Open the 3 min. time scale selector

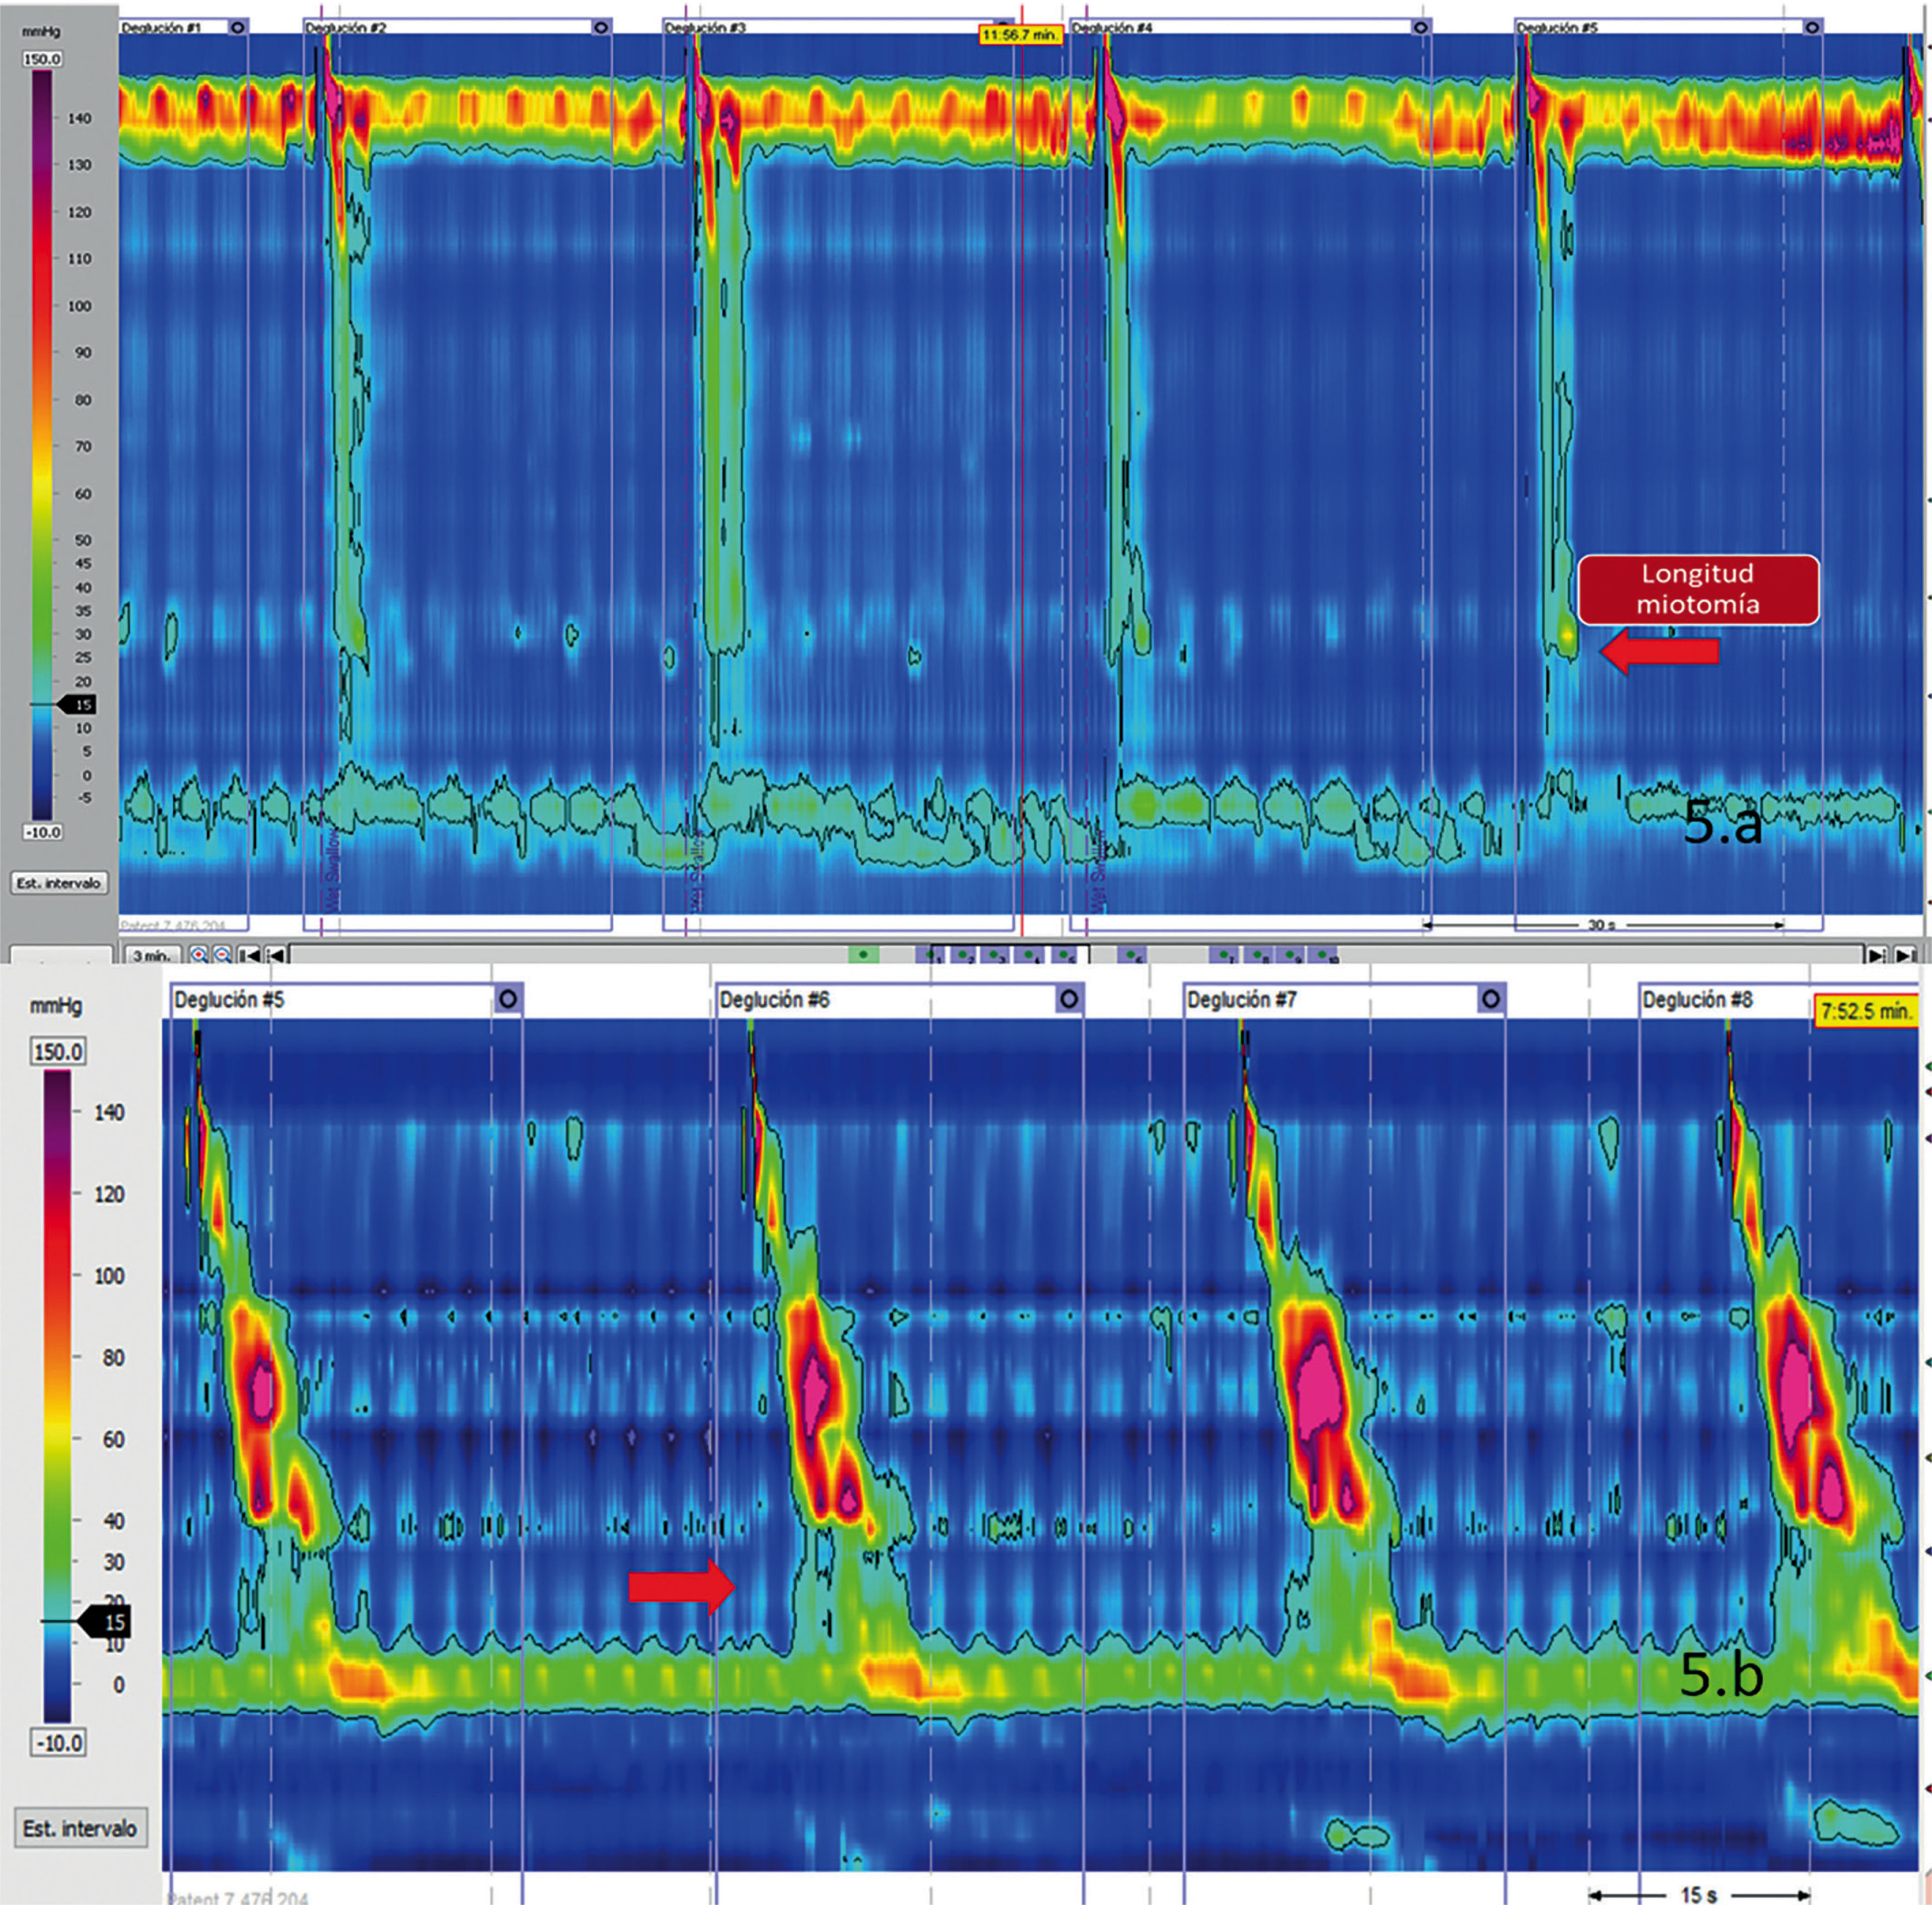tap(151, 955)
